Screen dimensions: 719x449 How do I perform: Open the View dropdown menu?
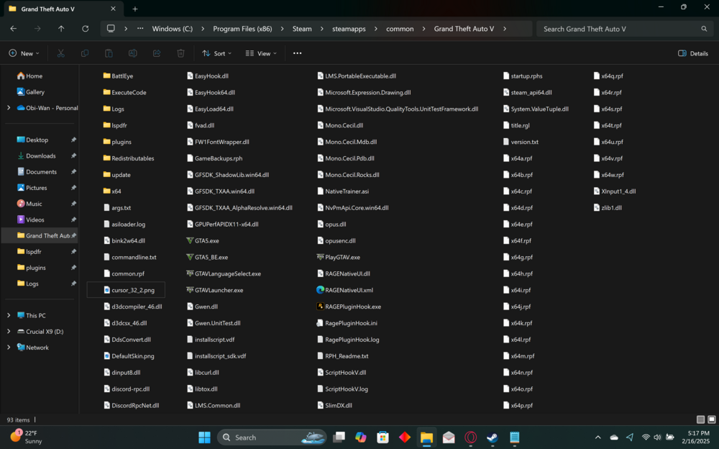point(261,53)
